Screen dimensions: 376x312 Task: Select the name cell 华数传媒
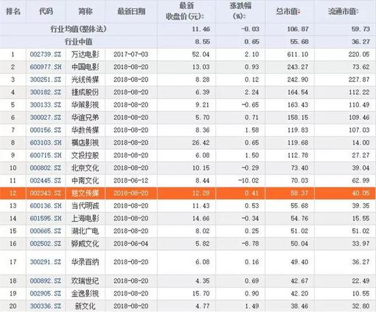click(x=85, y=130)
